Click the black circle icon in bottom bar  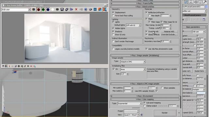tap(19, 66)
